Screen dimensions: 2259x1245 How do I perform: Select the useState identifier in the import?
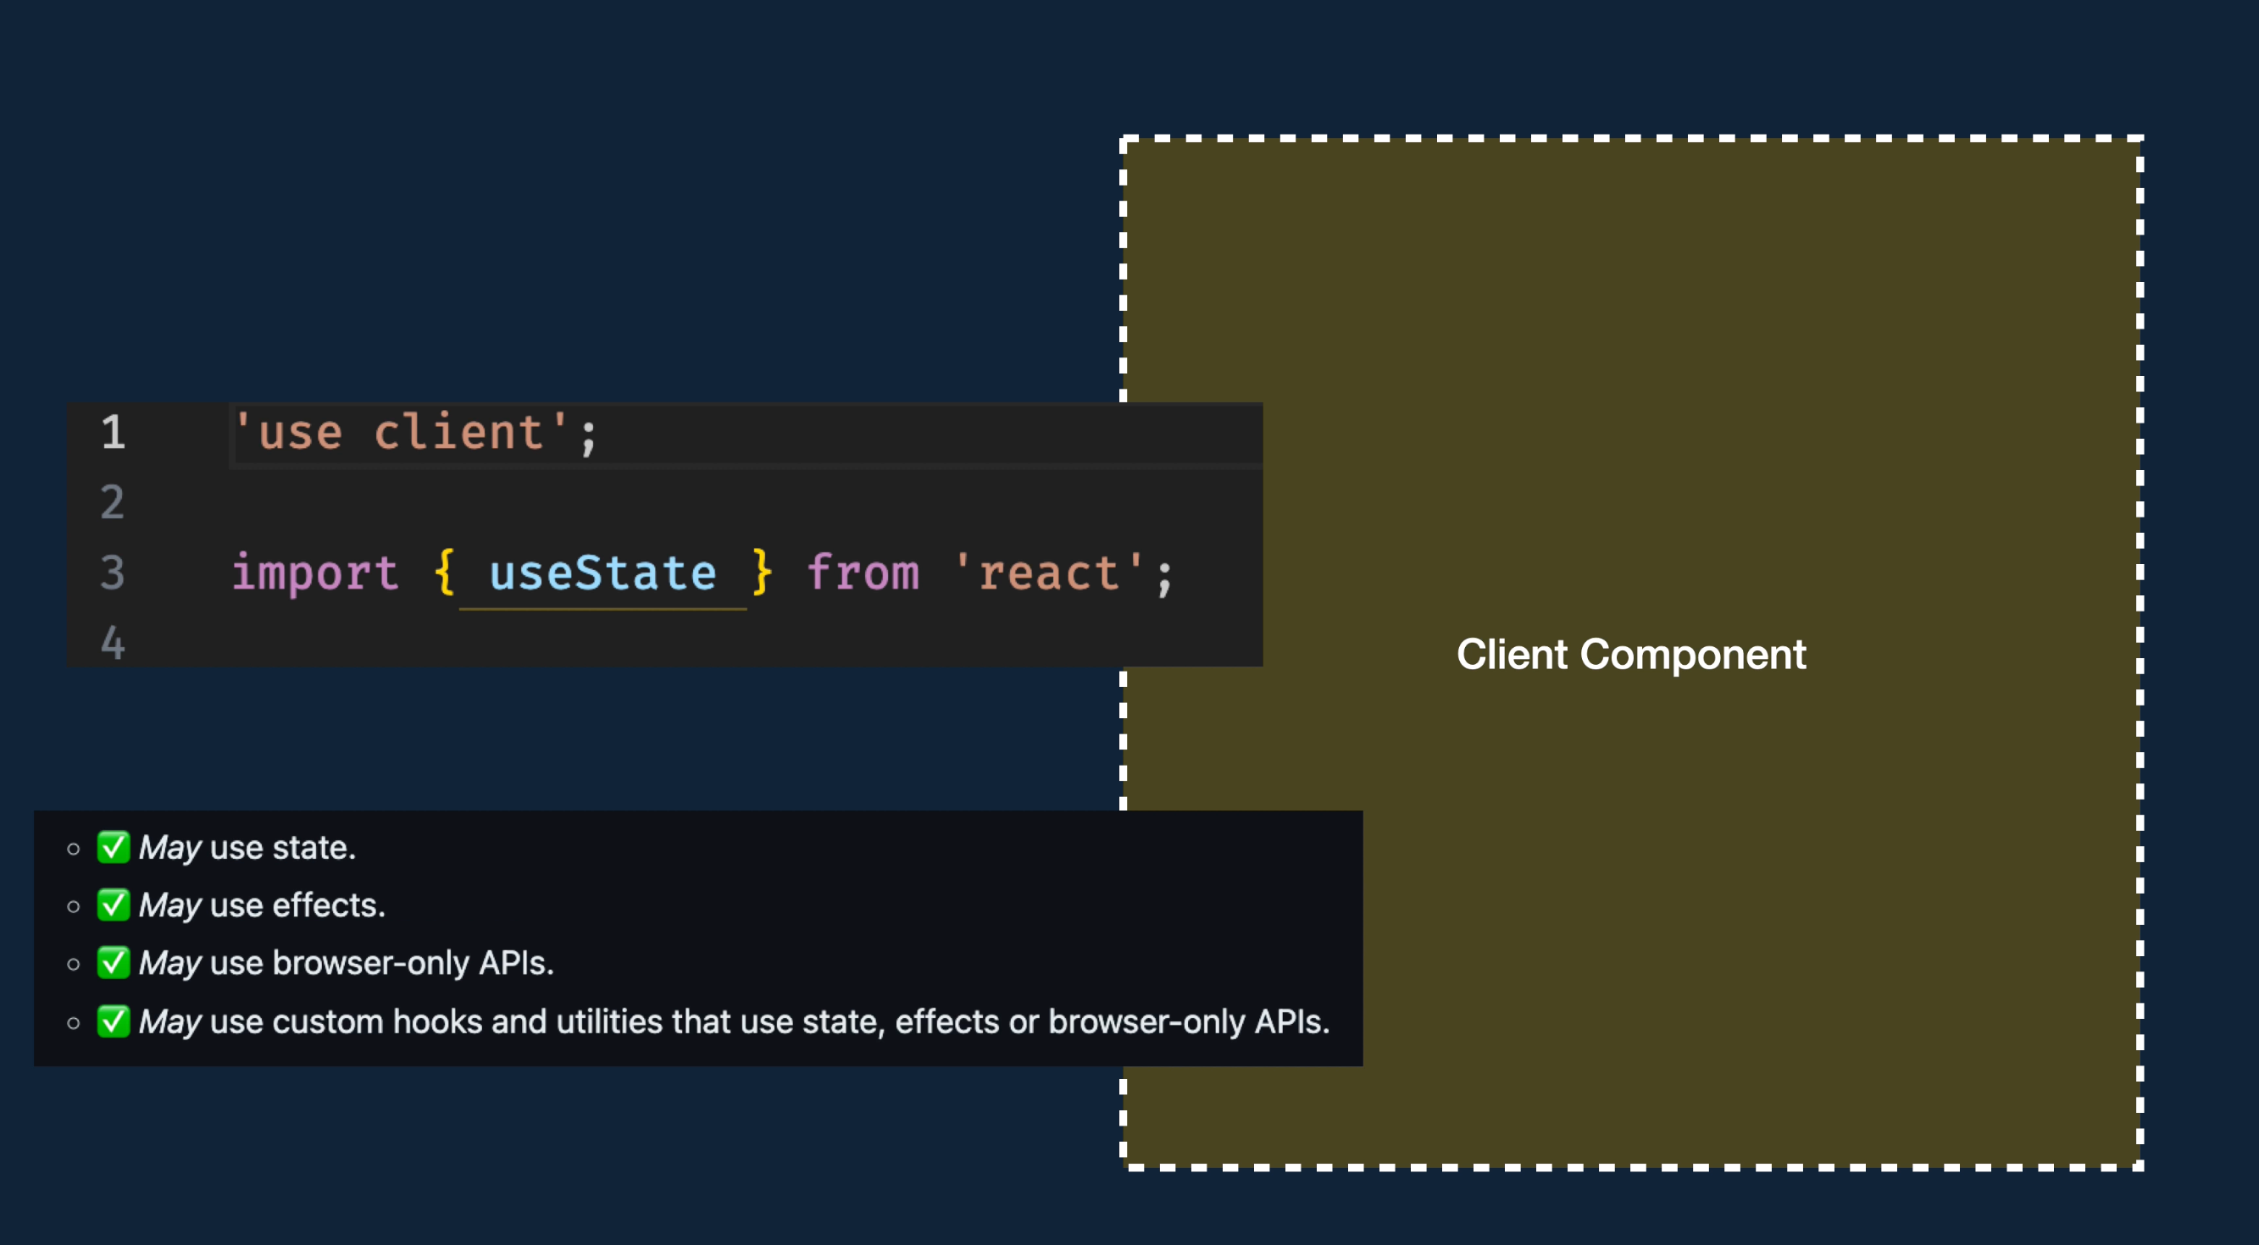coord(602,573)
